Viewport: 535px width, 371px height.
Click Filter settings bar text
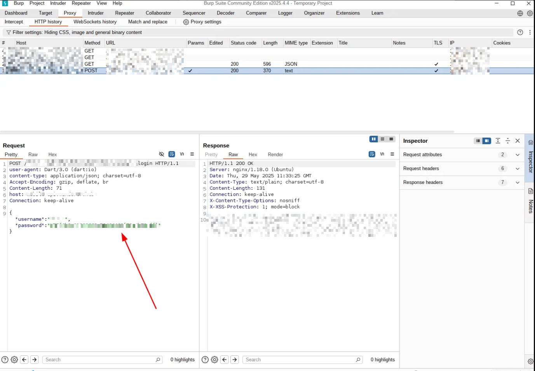[x=77, y=33]
